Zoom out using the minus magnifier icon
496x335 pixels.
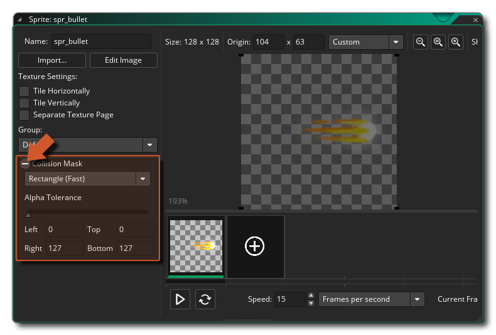(421, 42)
